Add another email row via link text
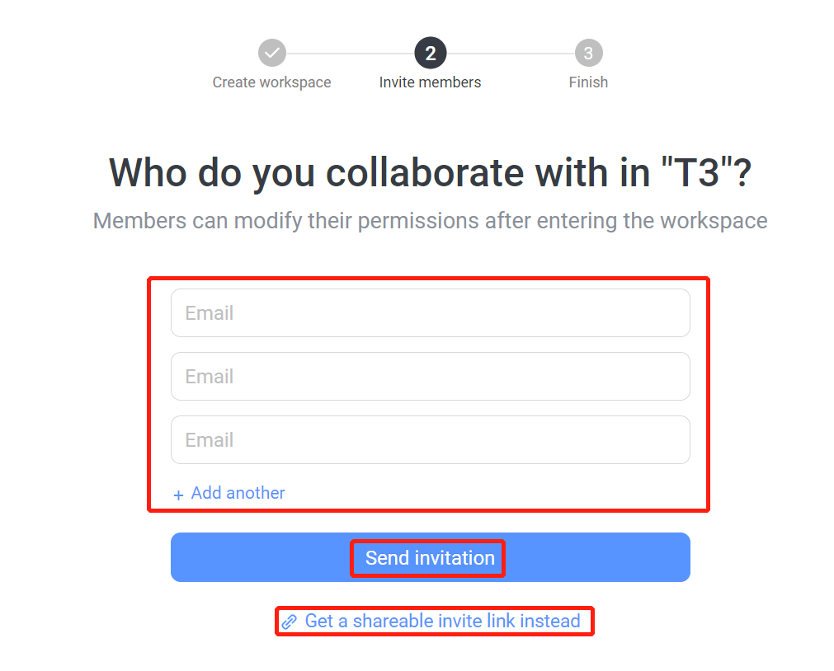 238,493
